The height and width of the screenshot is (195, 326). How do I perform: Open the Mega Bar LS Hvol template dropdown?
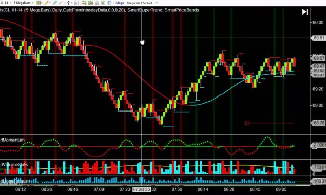[157, 3]
